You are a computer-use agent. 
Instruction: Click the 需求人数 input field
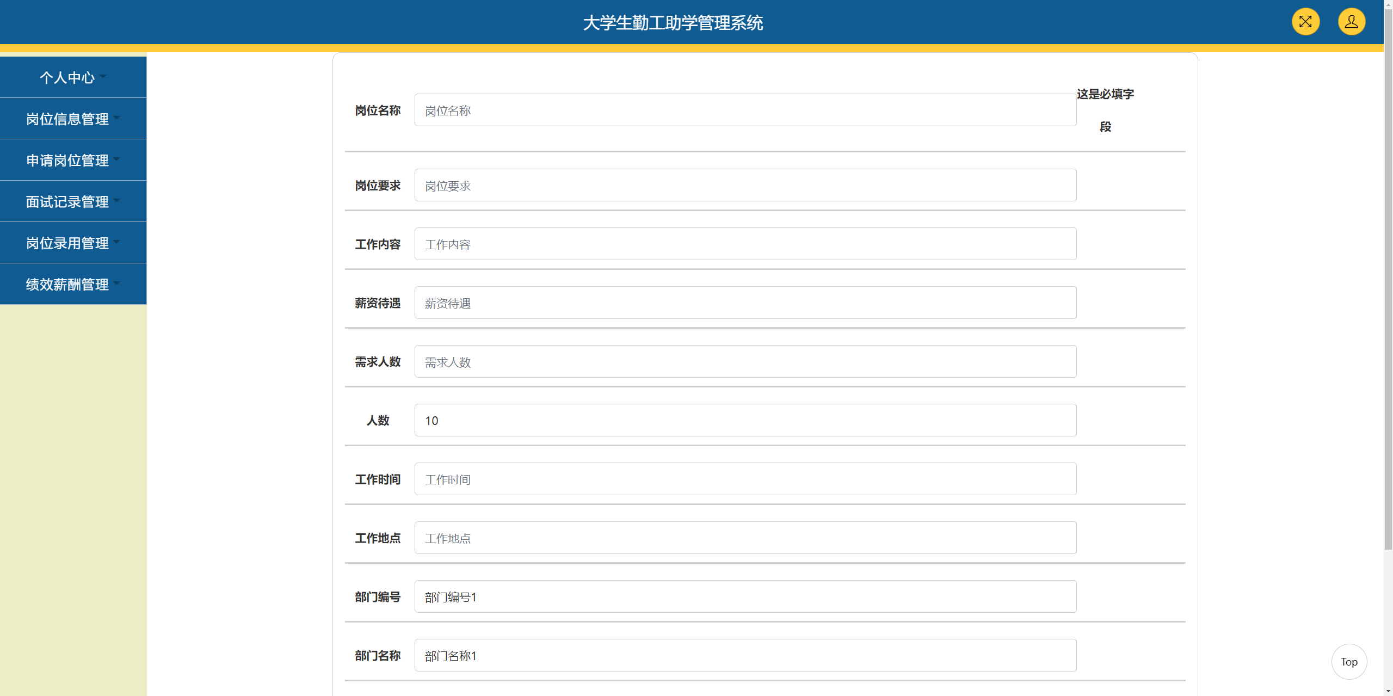pyautogui.click(x=744, y=361)
